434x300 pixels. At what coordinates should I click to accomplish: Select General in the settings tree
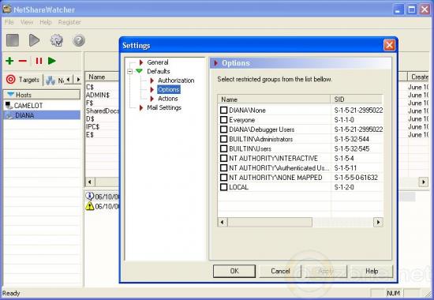click(158, 62)
